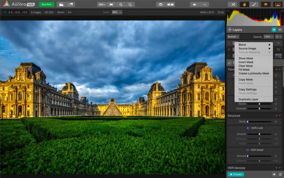The image size is (284, 178).
Task: Expand the Source Image submenu
Action: [254, 49]
